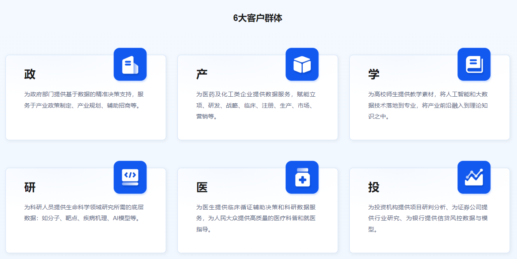The width and height of the screenshot is (517, 259).
Task: Select the 学 card title
Action: tap(374, 74)
